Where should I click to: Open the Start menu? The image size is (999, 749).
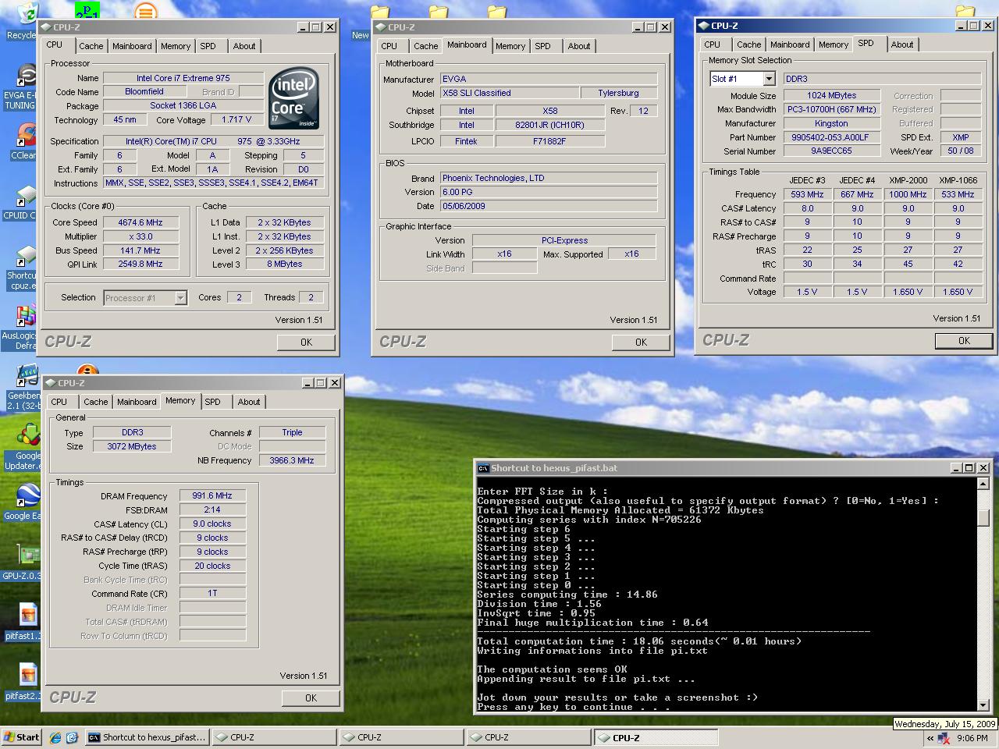[x=23, y=737]
